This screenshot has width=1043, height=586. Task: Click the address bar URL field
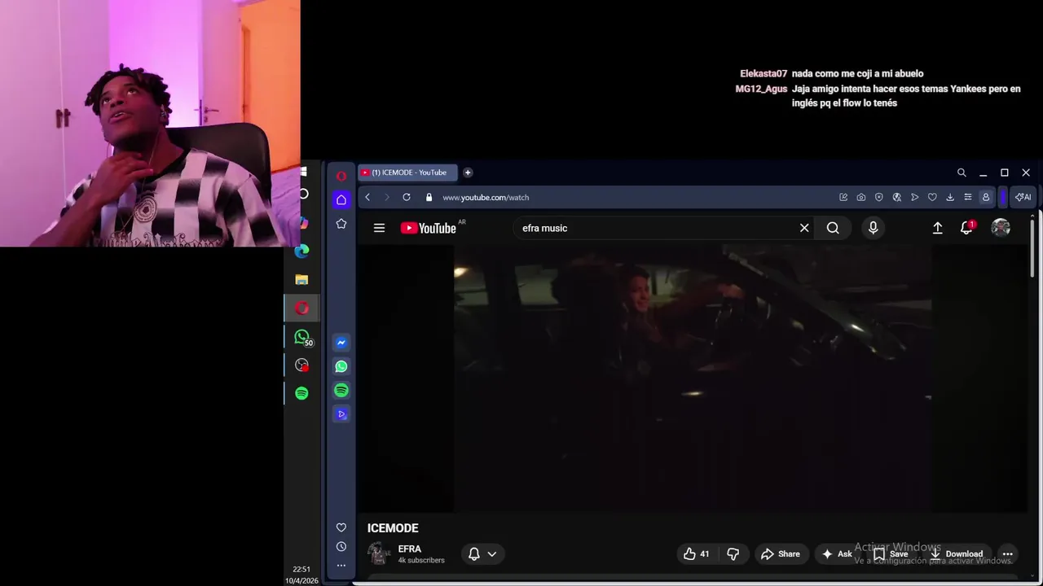pos(636,197)
